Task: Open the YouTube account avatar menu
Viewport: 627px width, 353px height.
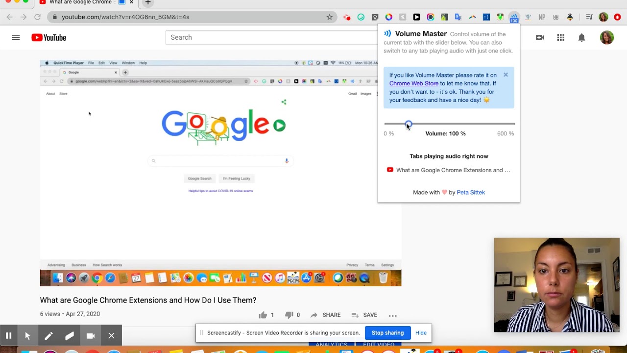Action: (607, 37)
